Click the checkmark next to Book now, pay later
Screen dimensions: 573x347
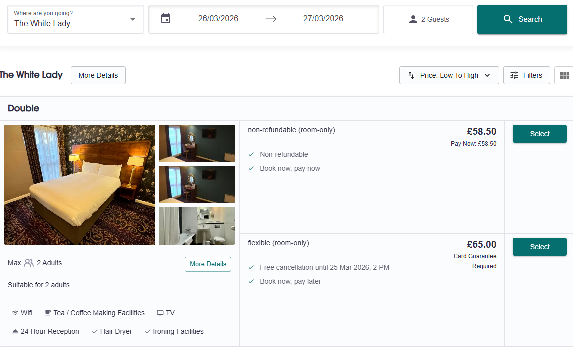coord(251,281)
